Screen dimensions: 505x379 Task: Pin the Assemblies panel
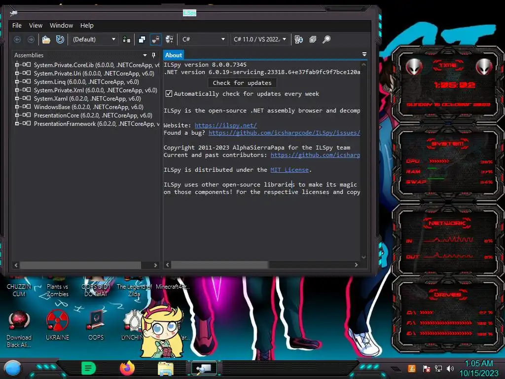pos(154,55)
